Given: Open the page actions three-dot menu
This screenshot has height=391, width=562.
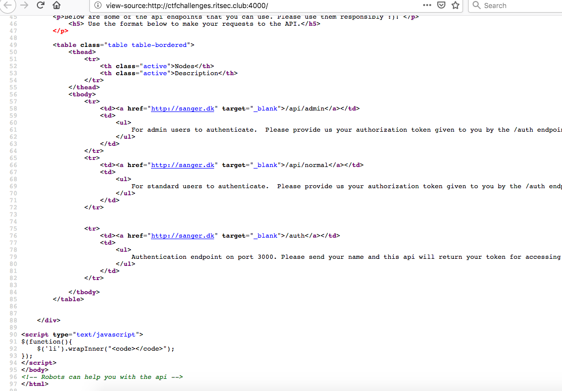Looking at the screenshot, I should tap(427, 5).
